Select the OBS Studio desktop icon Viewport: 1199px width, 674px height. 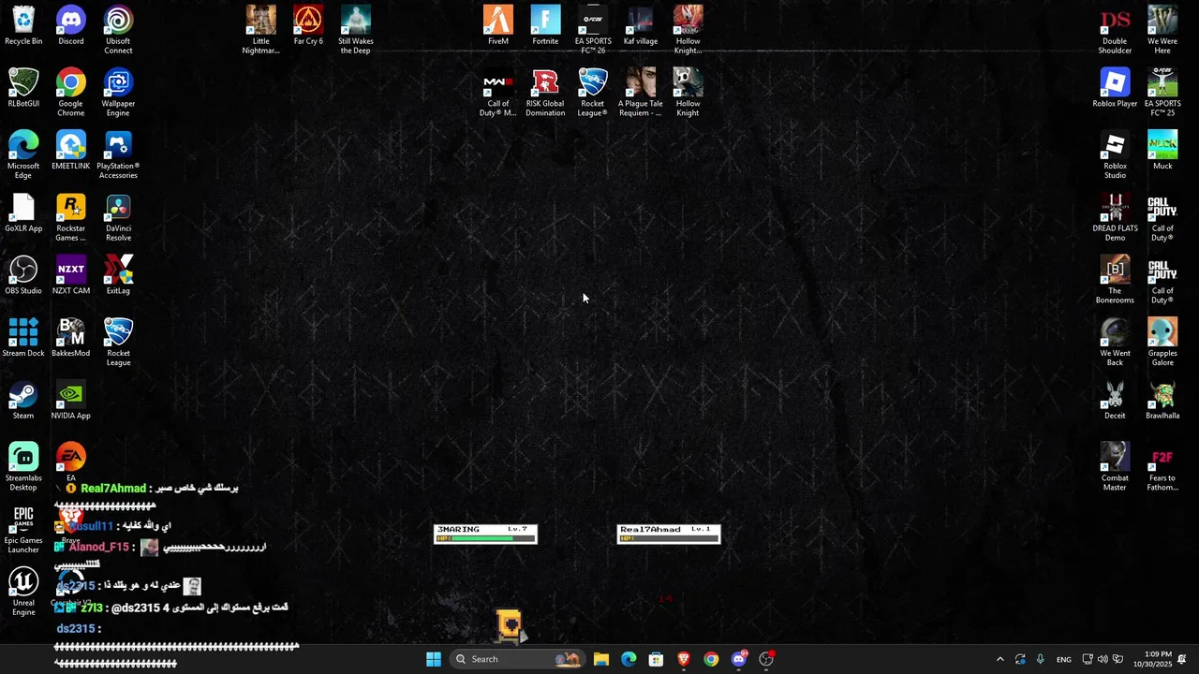23,275
